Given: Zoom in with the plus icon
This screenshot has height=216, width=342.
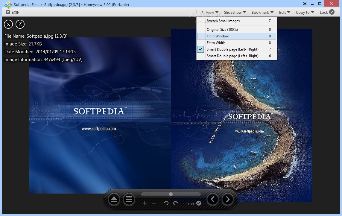Looking at the screenshot, I should [145, 203].
